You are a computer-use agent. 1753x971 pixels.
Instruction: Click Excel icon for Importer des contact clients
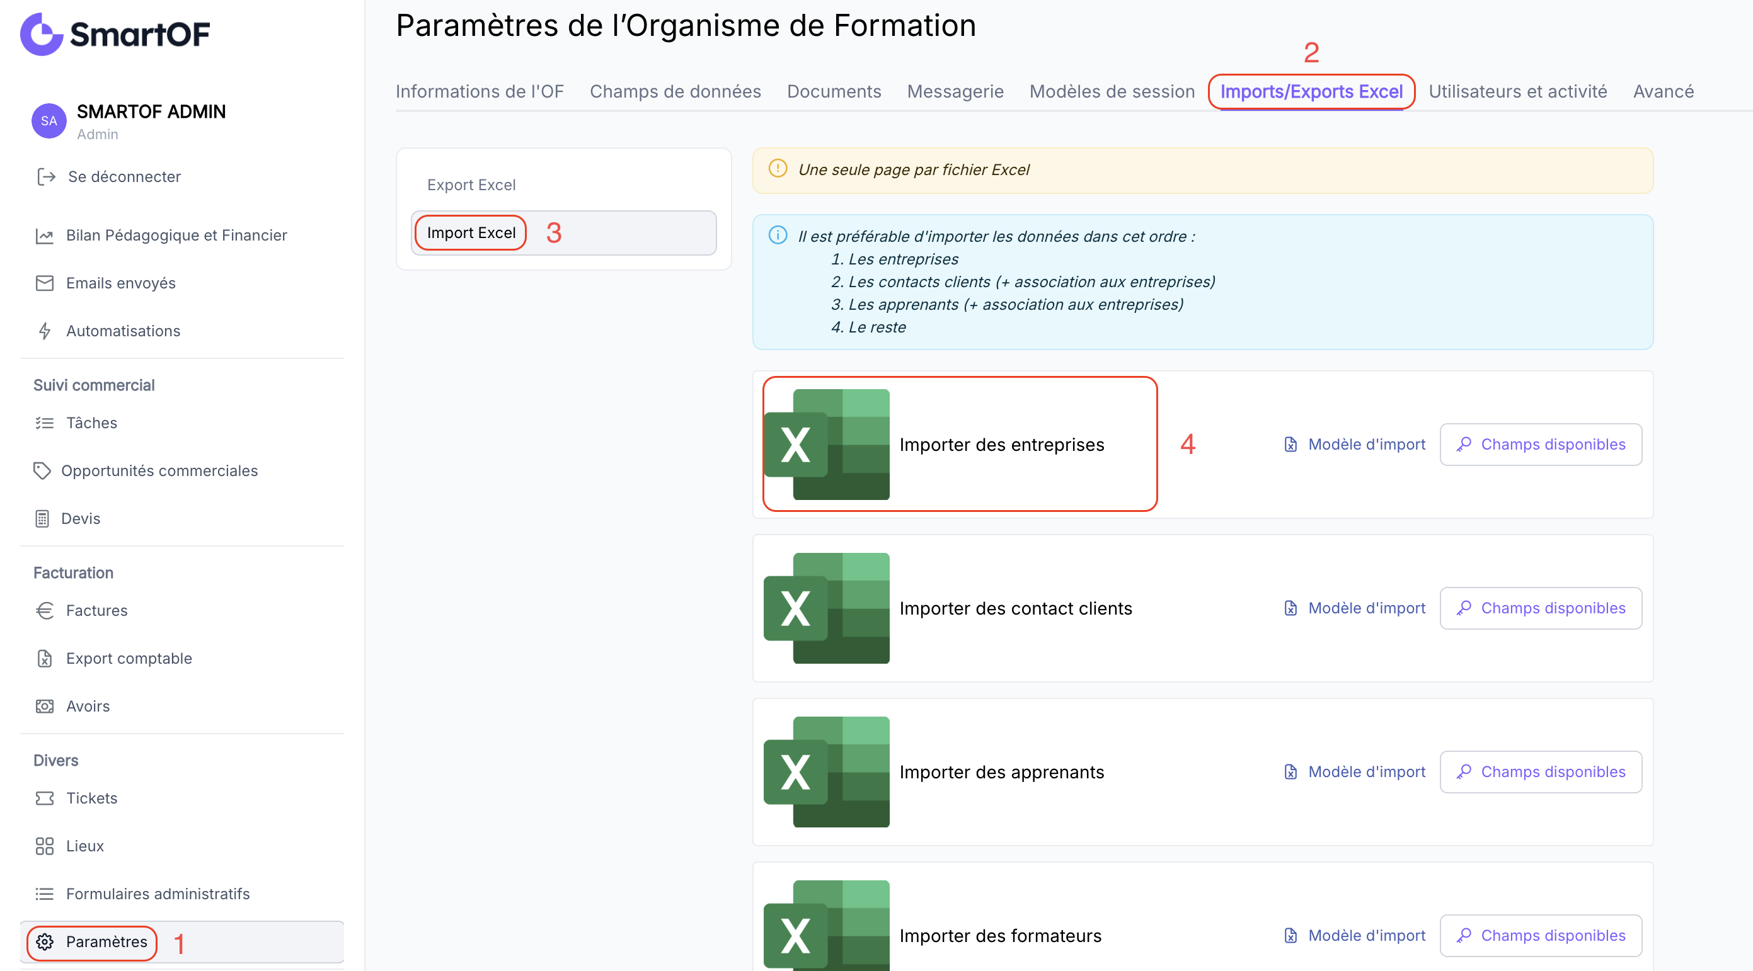tap(826, 608)
